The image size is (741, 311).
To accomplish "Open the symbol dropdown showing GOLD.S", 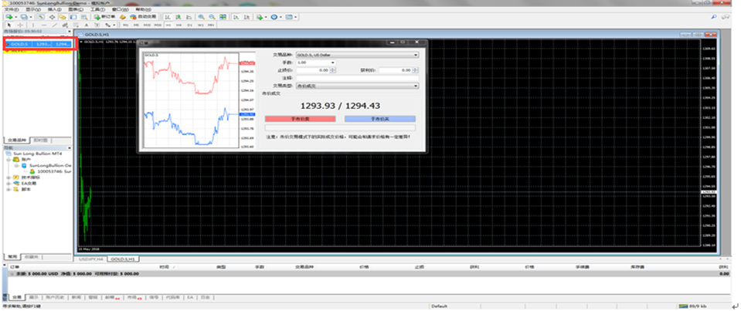I will pyautogui.click(x=357, y=56).
